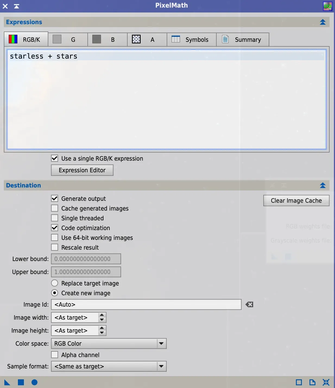Switch to the Symbols tab
This screenshot has height=388, width=335.
pyautogui.click(x=191, y=40)
